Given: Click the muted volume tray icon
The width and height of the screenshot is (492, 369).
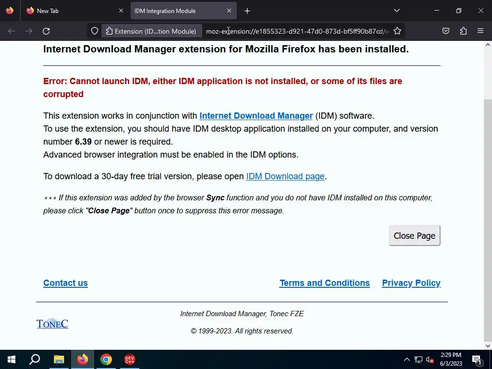Looking at the screenshot, I should click(x=430, y=359).
